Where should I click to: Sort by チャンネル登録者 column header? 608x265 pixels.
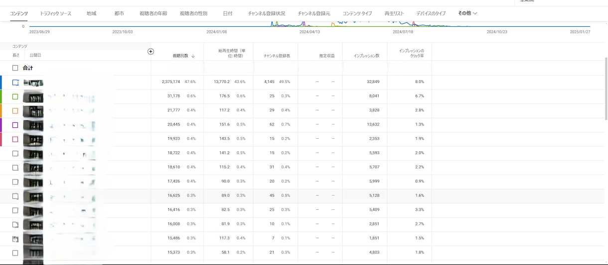coord(277,56)
